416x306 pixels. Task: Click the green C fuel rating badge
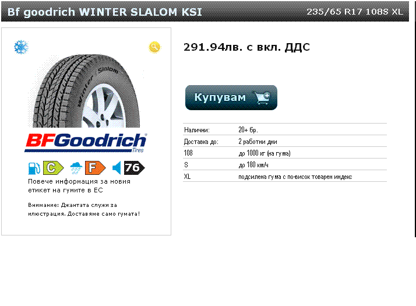click(x=54, y=168)
